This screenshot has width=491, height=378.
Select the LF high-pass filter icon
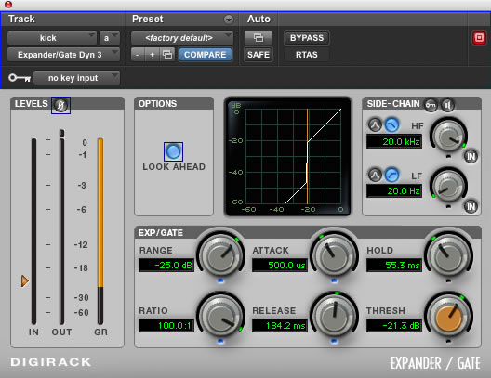click(x=391, y=176)
